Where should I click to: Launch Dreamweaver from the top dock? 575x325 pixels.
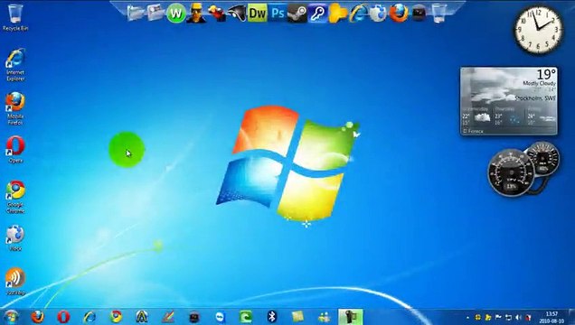[x=258, y=14]
